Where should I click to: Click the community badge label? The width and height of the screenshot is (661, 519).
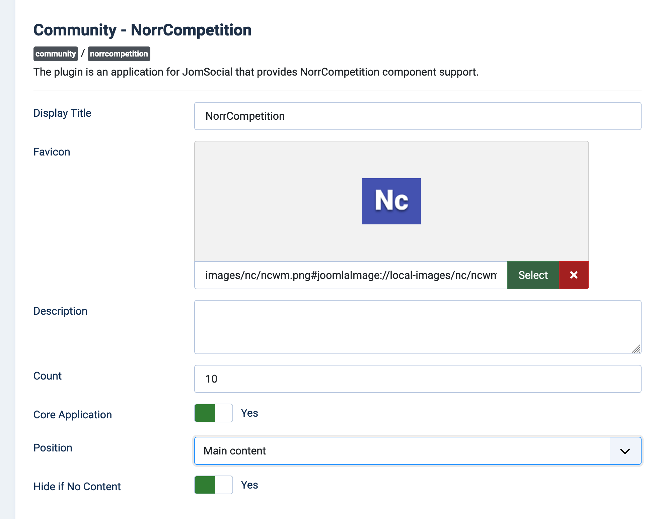pyautogui.click(x=55, y=54)
